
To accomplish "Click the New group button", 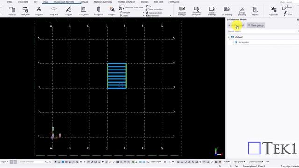I will click(256, 25).
